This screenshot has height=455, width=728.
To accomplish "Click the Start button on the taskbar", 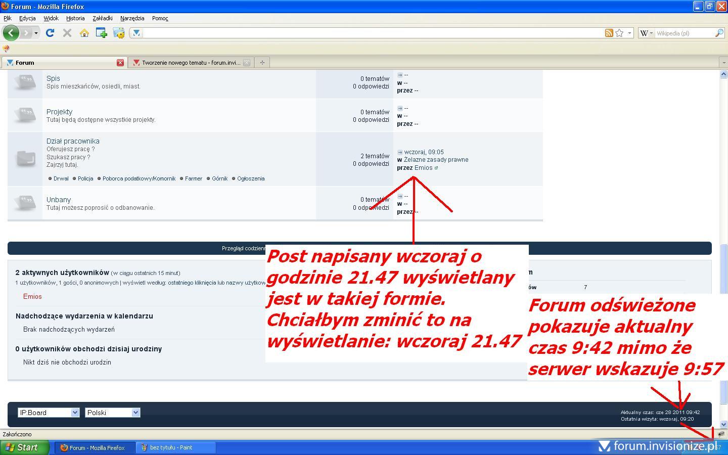I will [x=24, y=447].
